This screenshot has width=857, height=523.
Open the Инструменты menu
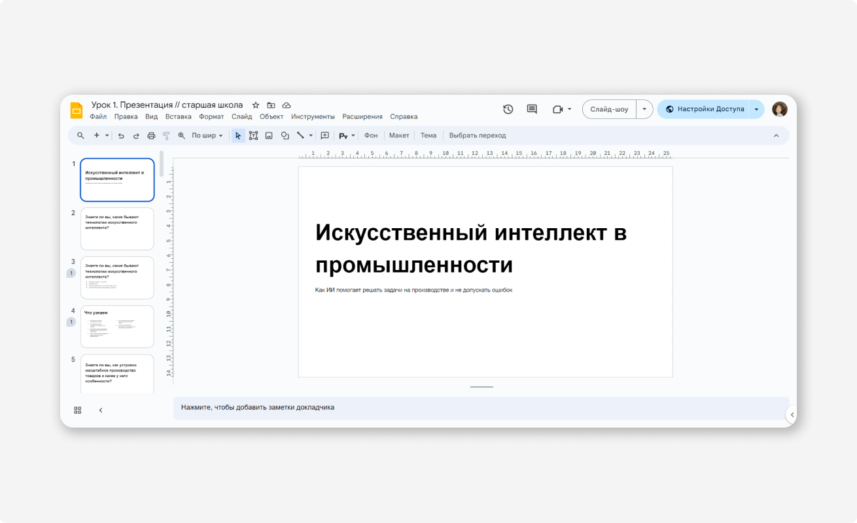313,117
